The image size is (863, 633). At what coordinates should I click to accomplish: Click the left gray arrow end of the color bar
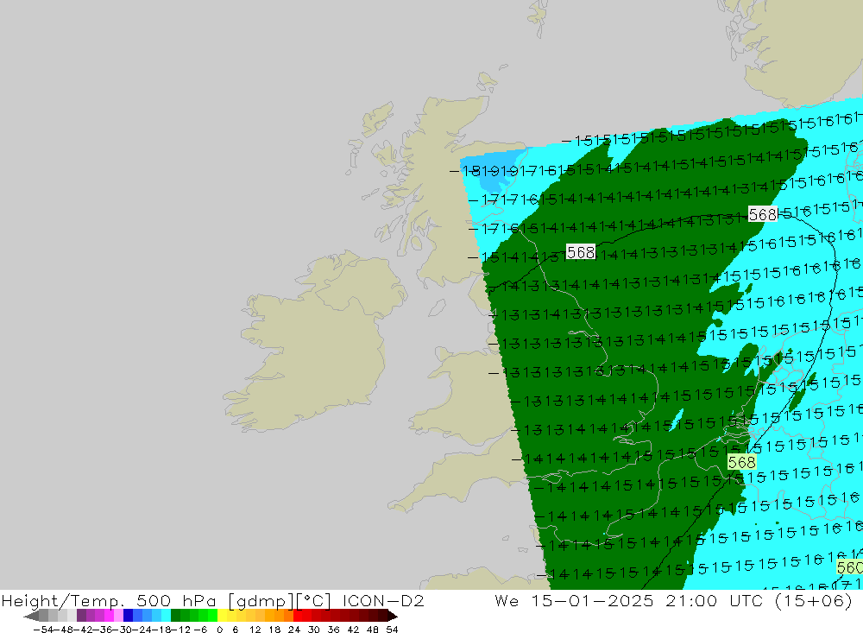(31, 616)
